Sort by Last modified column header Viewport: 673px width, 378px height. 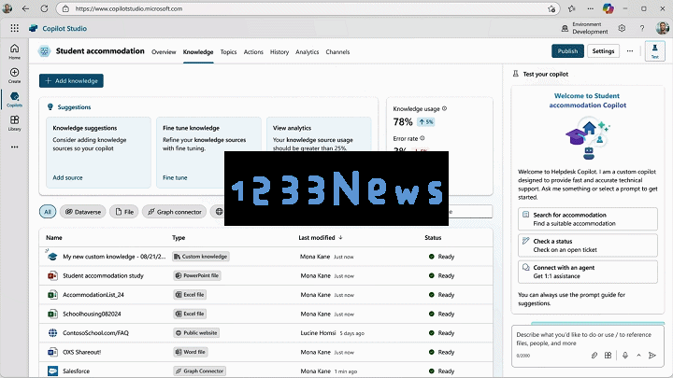(321, 237)
